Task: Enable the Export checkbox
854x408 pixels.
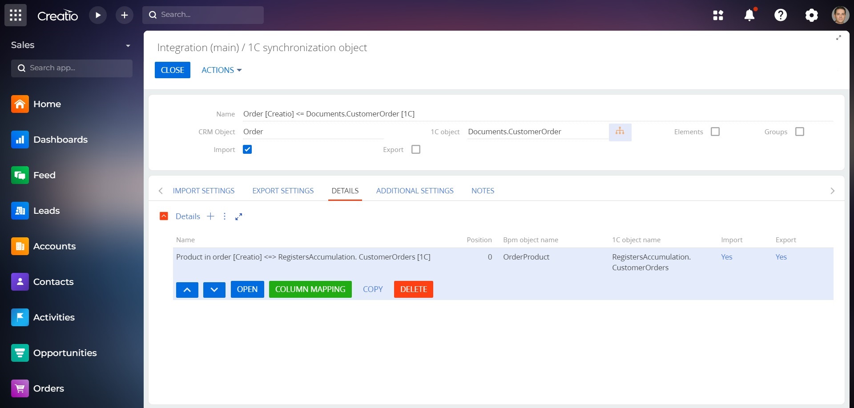Action: (416, 149)
